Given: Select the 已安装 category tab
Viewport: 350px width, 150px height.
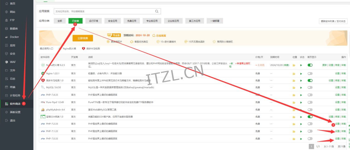Looking at the screenshot, I should 75,21.
